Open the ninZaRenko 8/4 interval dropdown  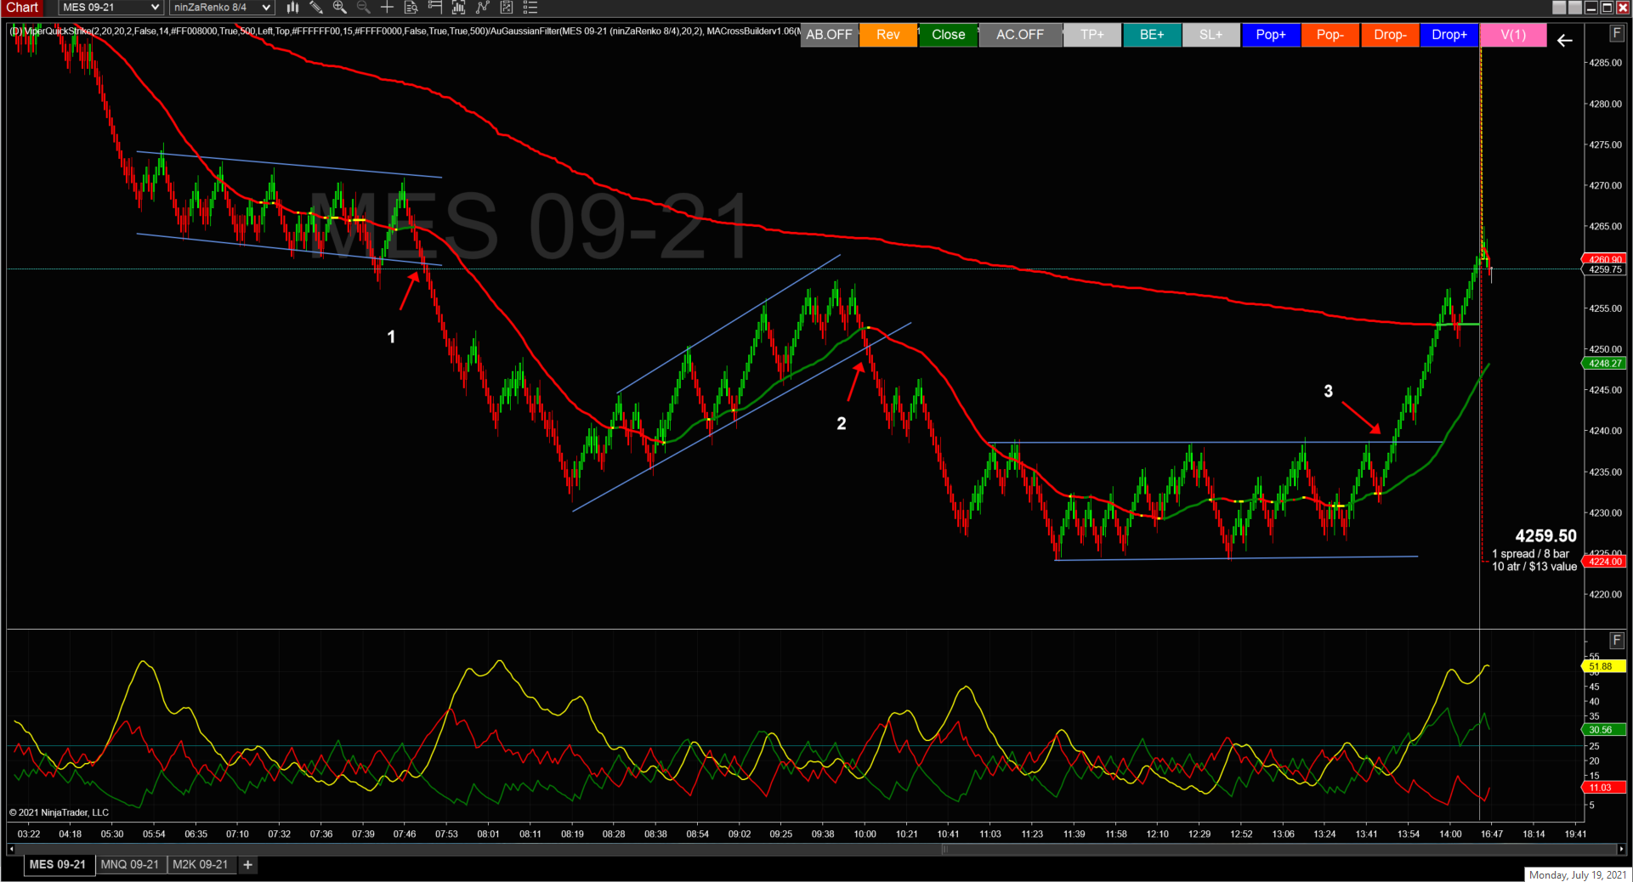click(222, 8)
